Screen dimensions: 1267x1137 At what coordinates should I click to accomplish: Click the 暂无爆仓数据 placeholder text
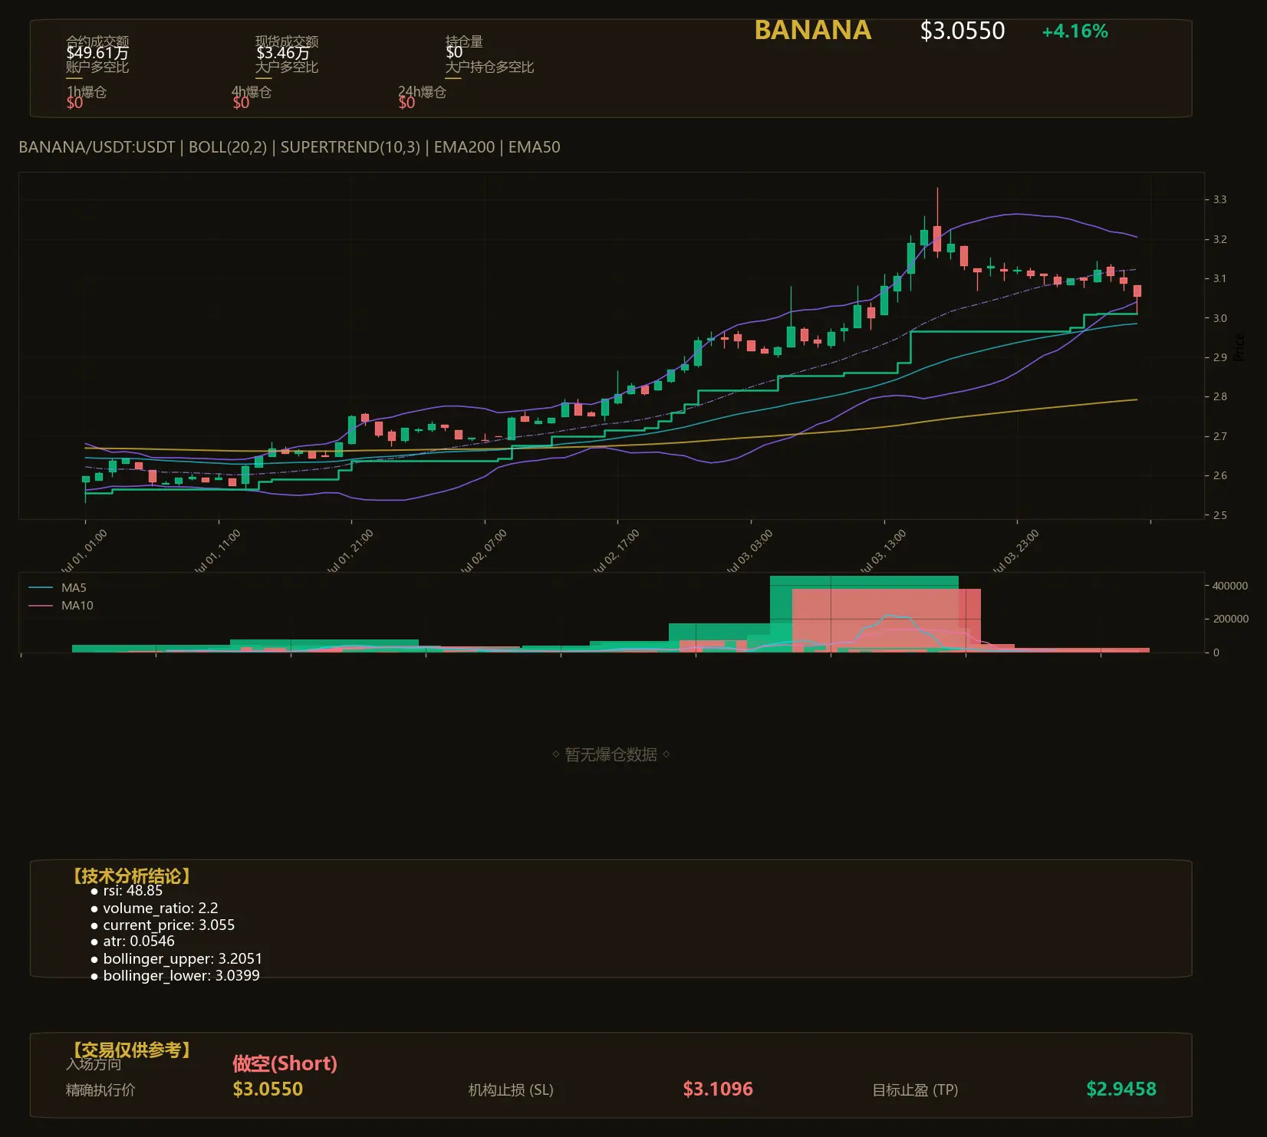click(611, 755)
